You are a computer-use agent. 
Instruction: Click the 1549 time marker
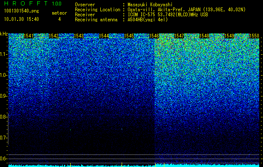[x=229, y=36]
